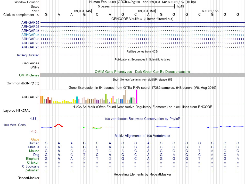The width and height of the screenshot is (245, 184).
Task: Click the RepeatMasker track label
Action: pos(28,178)
